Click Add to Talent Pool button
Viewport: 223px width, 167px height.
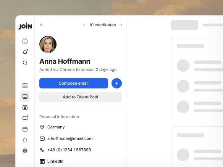pyautogui.click(x=81, y=97)
